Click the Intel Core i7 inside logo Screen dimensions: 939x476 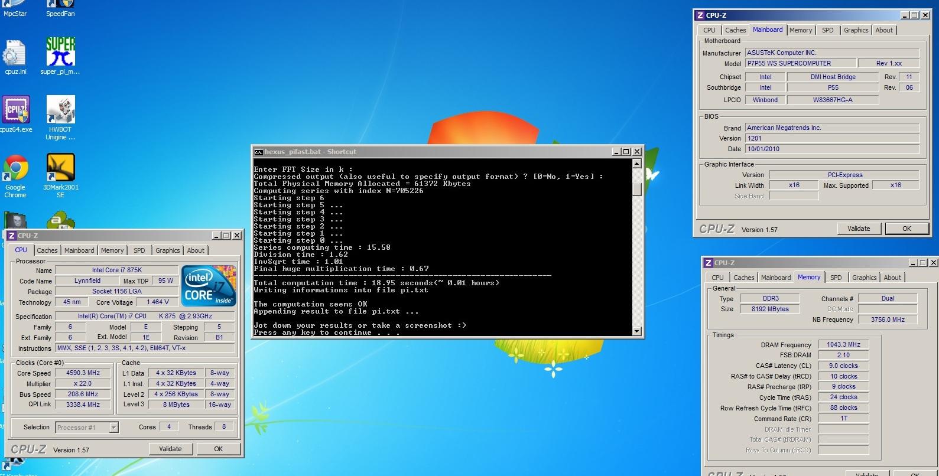209,286
